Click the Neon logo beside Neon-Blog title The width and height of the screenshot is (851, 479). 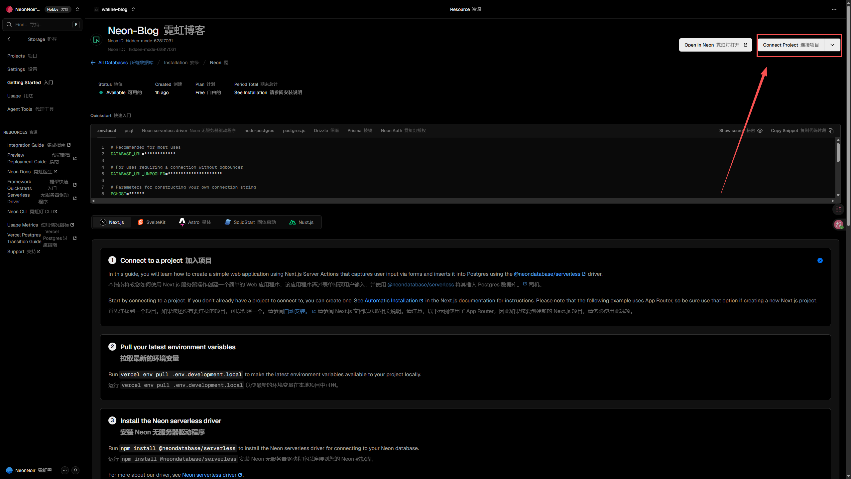(x=96, y=40)
